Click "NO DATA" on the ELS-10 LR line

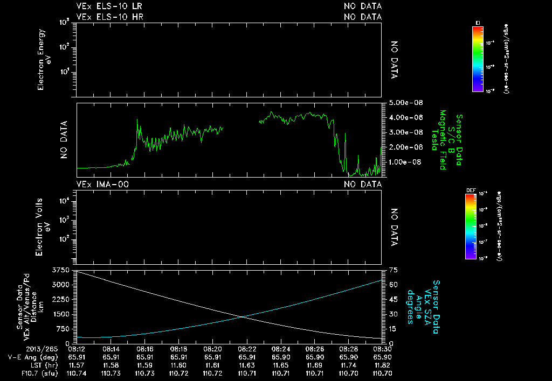[363, 6]
